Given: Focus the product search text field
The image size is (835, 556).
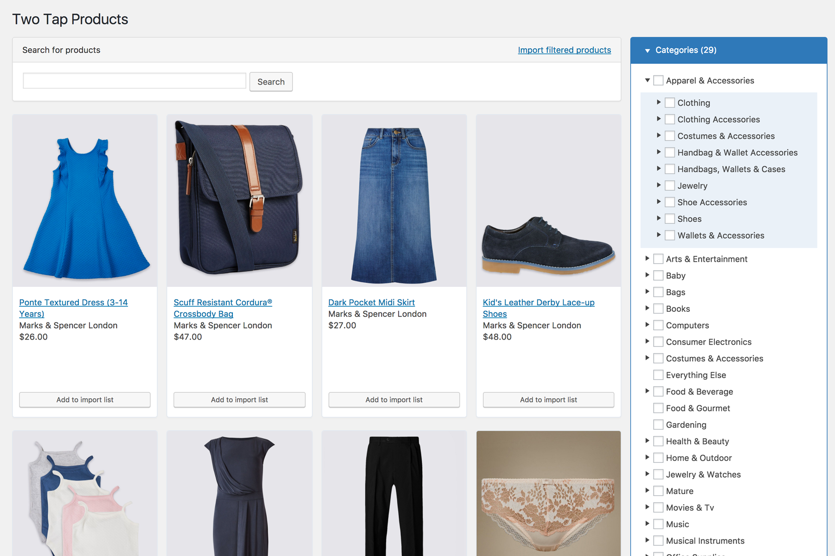Looking at the screenshot, I should pos(135,81).
